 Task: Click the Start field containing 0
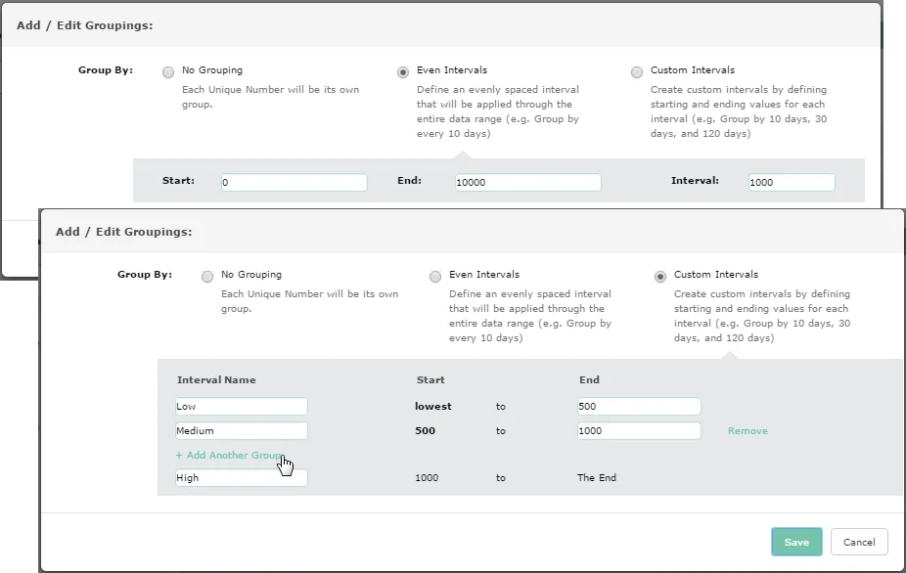pos(294,183)
